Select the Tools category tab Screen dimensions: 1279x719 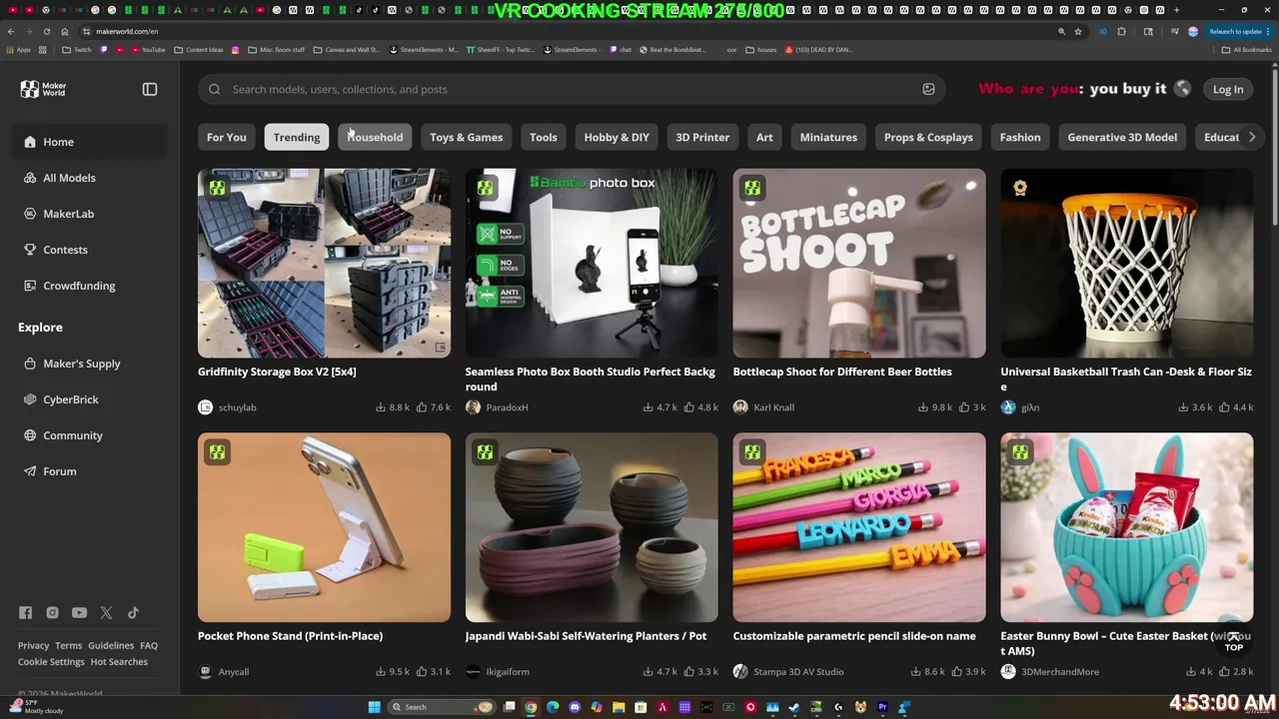tap(544, 137)
